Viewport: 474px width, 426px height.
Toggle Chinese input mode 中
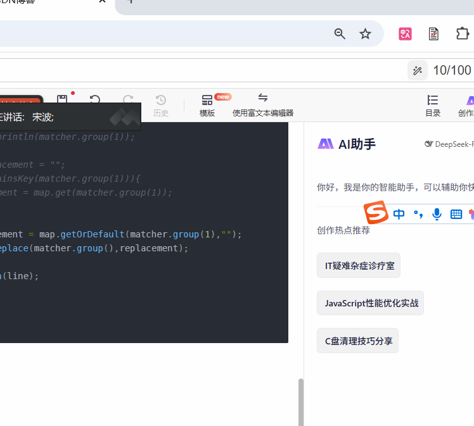[399, 214]
